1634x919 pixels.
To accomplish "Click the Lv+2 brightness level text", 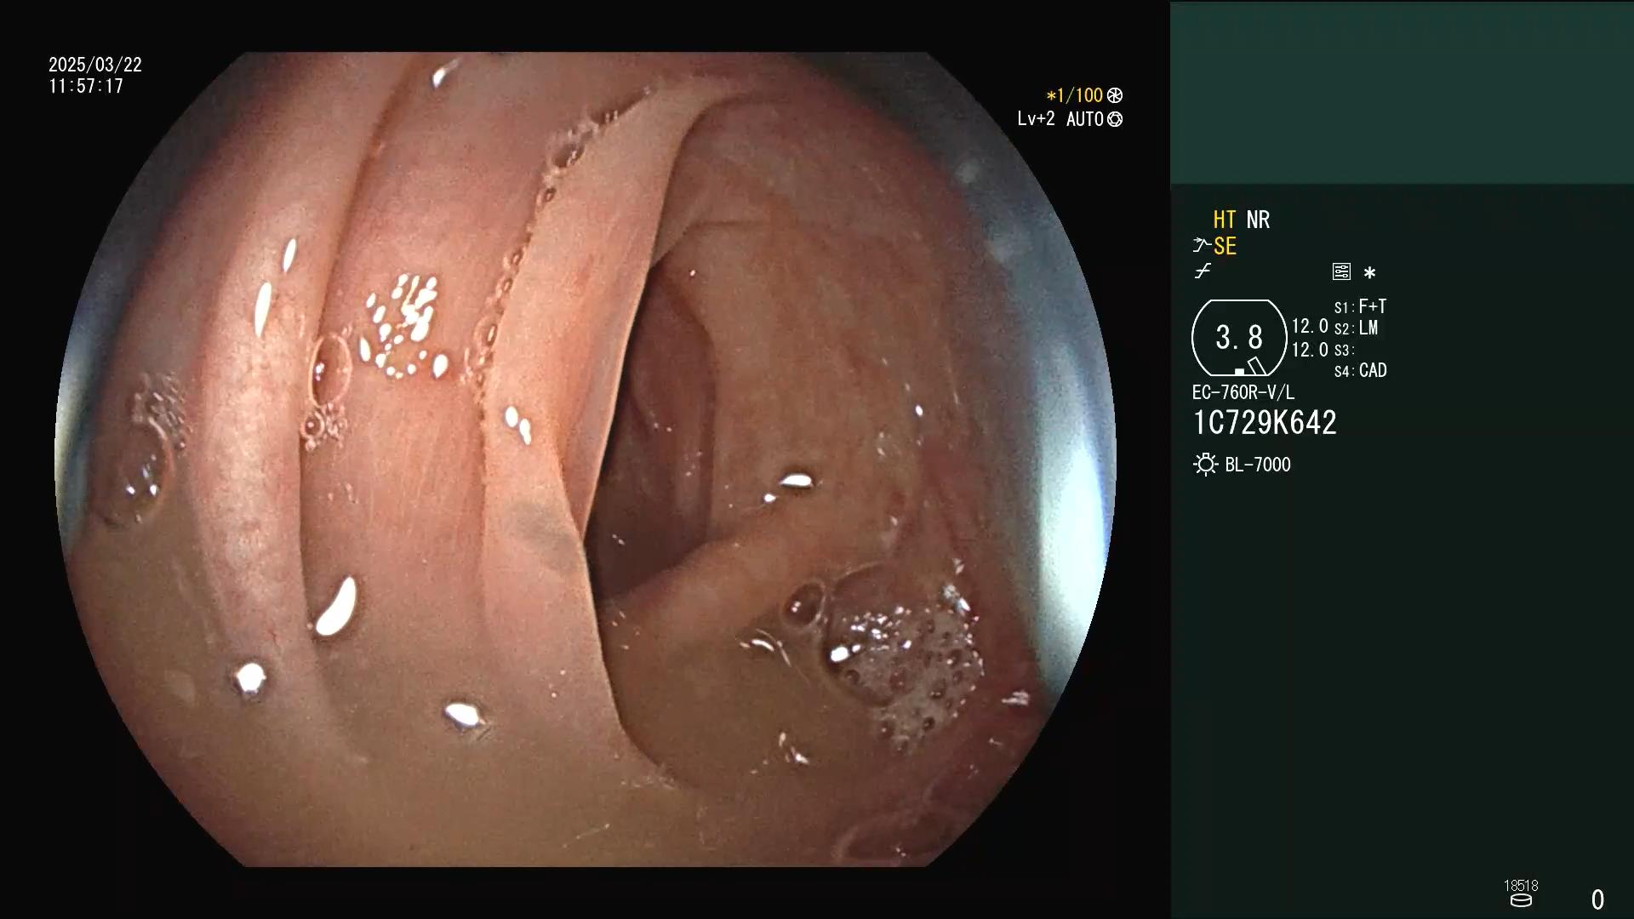I will [1036, 119].
